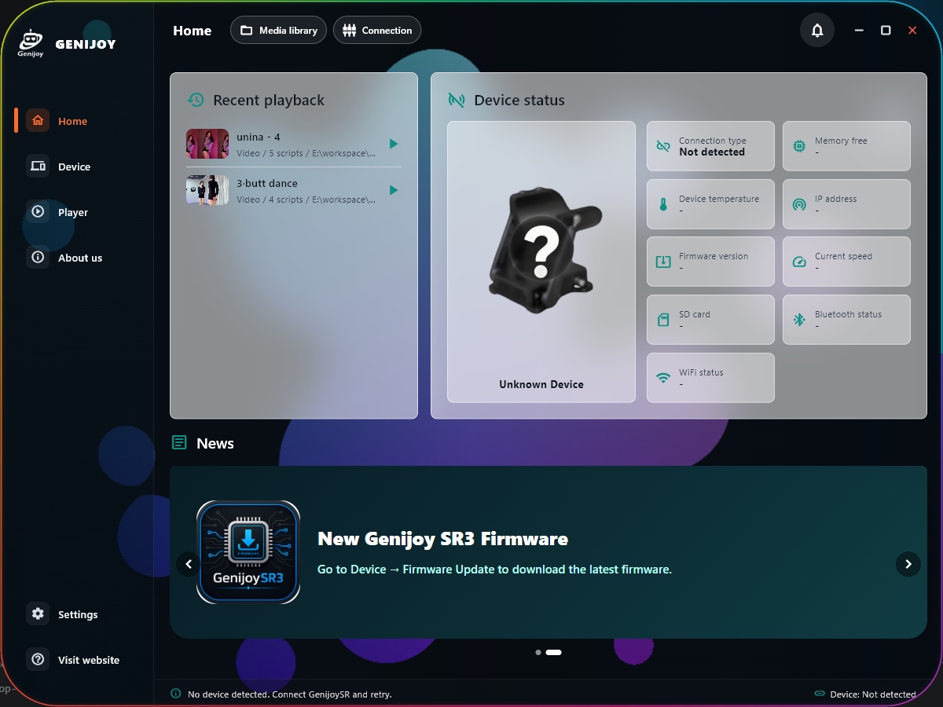Click the GenijoySR3 firmware image
Screen dimensions: 943x707
click(248, 552)
